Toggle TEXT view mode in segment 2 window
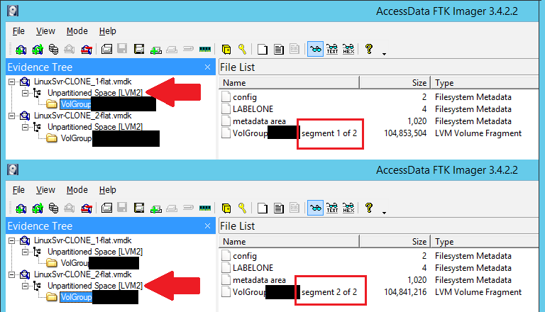The width and height of the screenshot is (545, 312). 332,208
